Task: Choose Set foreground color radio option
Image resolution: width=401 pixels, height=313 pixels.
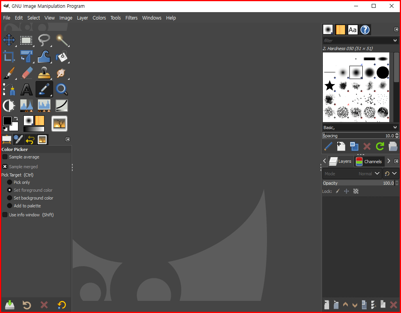Action: click(x=9, y=190)
